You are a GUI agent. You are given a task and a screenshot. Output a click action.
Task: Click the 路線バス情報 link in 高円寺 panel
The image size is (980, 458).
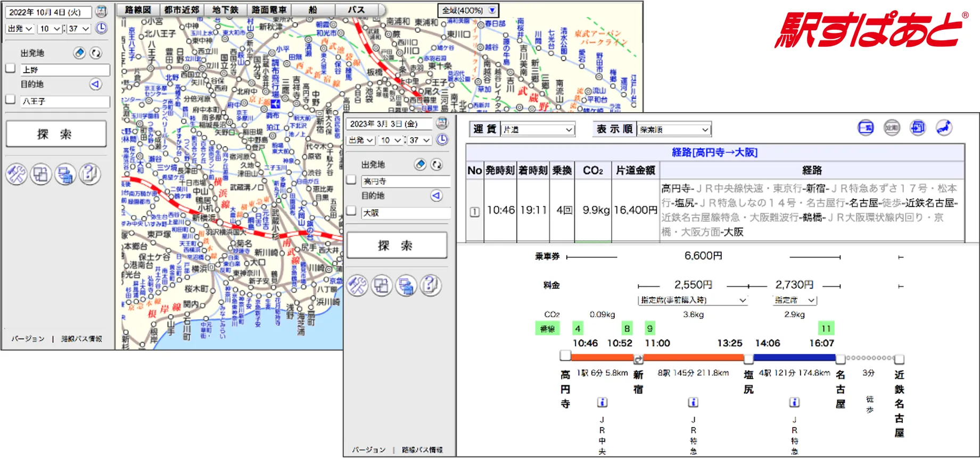point(422,450)
